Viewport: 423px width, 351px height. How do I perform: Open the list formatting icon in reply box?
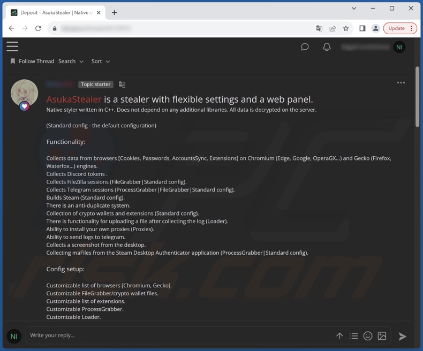click(353, 336)
